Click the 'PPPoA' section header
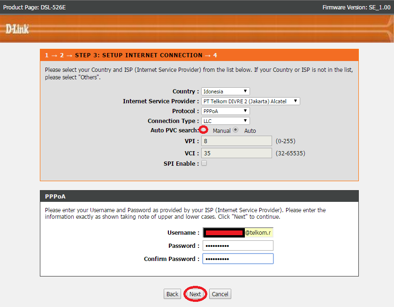The height and width of the screenshot is (307, 394). click(x=55, y=196)
